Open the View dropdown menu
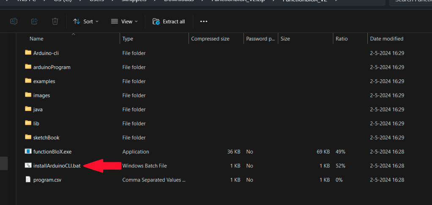Screen dimensions: 432x205 point(124,22)
